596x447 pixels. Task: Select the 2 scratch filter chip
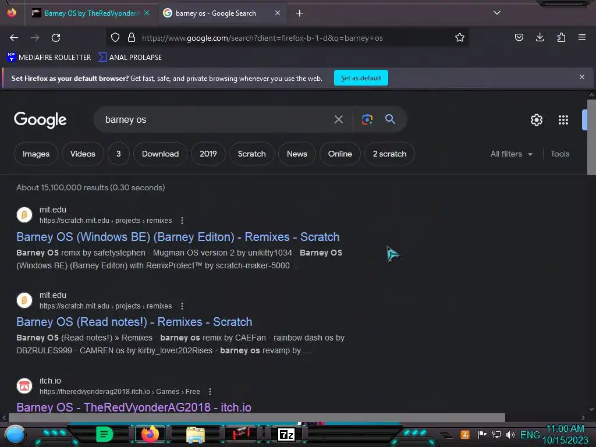tap(389, 154)
